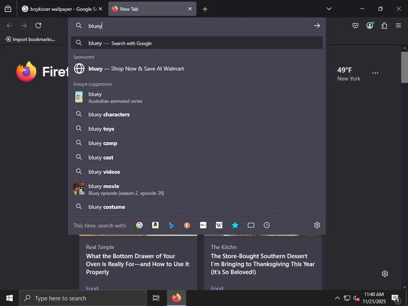Search history with clock icon

pos(267,225)
